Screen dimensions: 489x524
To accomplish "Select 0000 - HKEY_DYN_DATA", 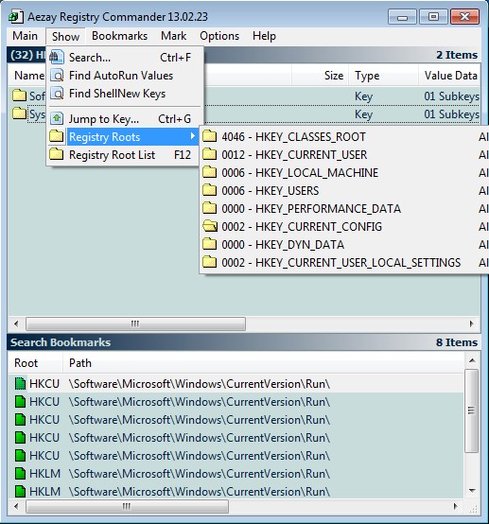I will coord(344,245).
